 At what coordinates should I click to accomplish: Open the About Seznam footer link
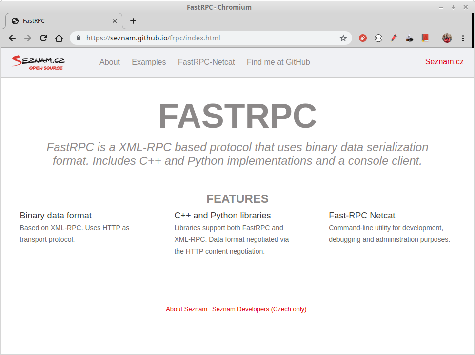[x=187, y=309]
